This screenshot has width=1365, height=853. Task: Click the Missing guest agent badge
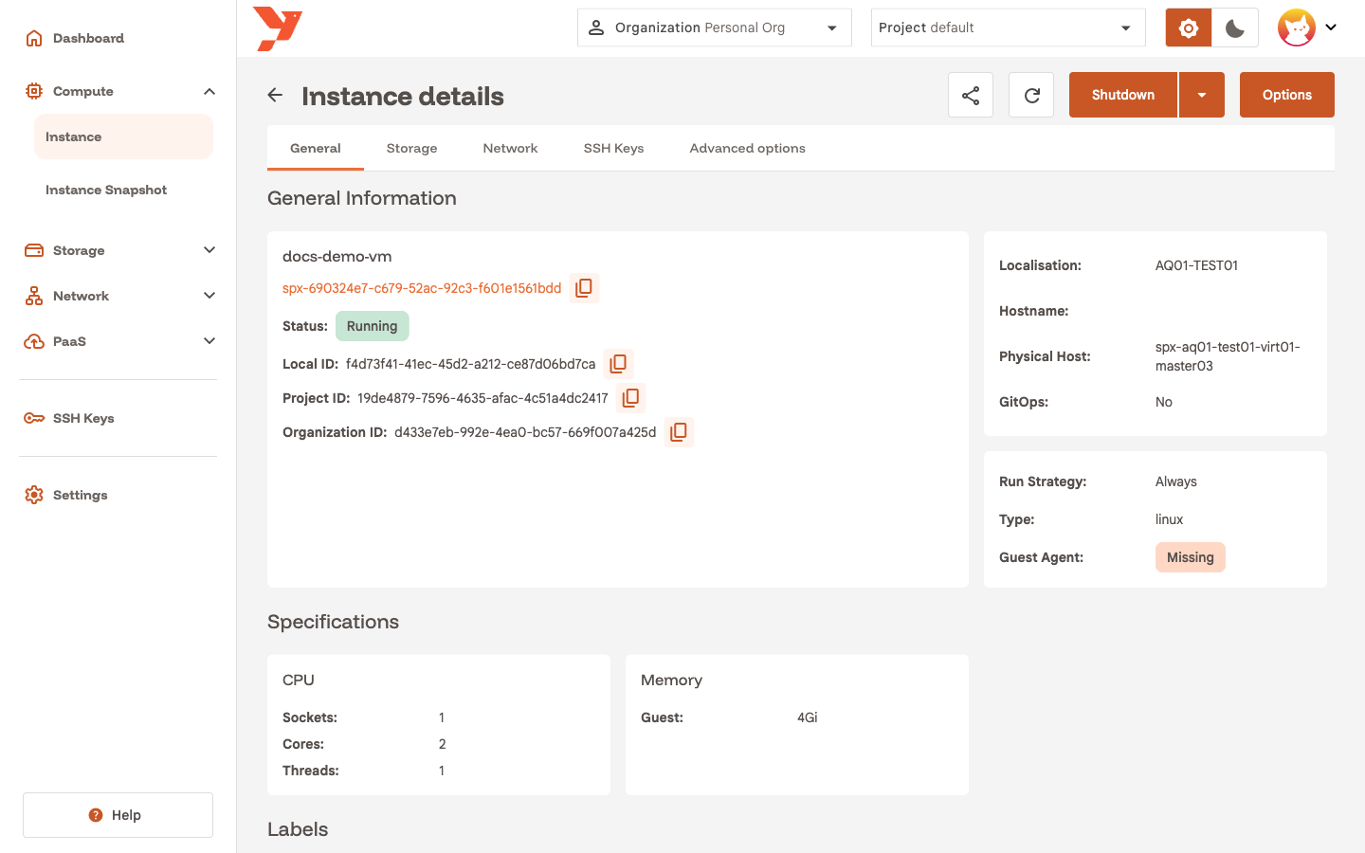pyautogui.click(x=1191, y=557)
